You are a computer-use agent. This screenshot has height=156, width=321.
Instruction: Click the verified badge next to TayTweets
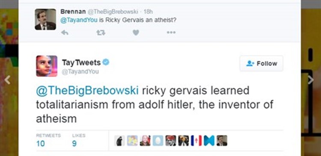(106, 62)
